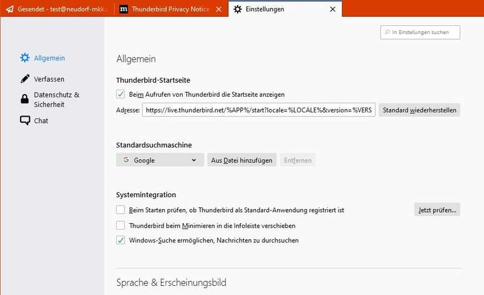Click the Chat speech bubble icon
This screenshot has width=484, height=295.
25,120
